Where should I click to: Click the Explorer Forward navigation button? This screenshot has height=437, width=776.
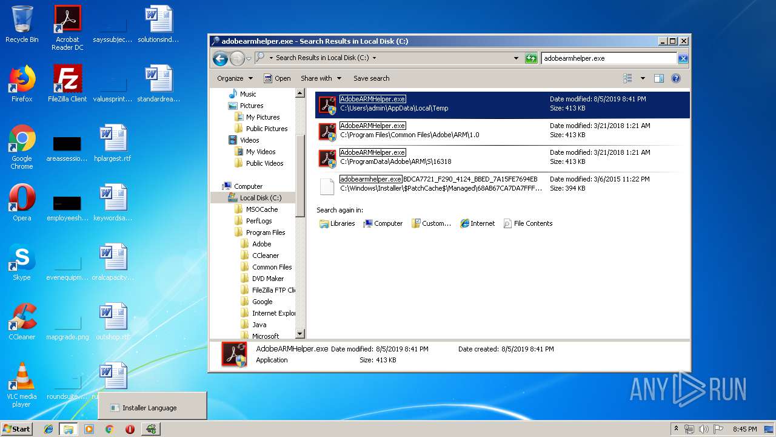[x=237, y=58]
